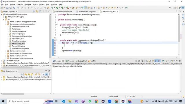Open the Refactor menu
185x104 pixels.
tap(20, 5)
